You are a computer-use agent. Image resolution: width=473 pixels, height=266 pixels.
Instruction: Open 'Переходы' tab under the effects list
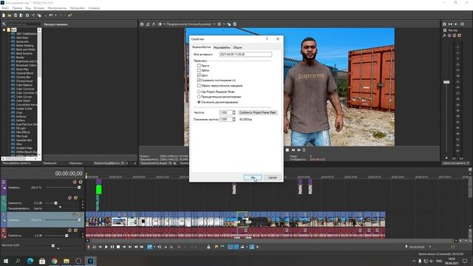pyautogui.click(x=75, y=163)
